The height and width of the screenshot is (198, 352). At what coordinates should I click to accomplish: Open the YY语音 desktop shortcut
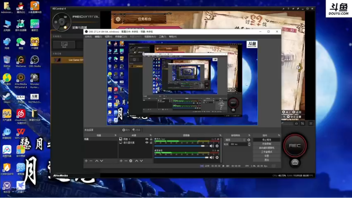tap(35, 43)
